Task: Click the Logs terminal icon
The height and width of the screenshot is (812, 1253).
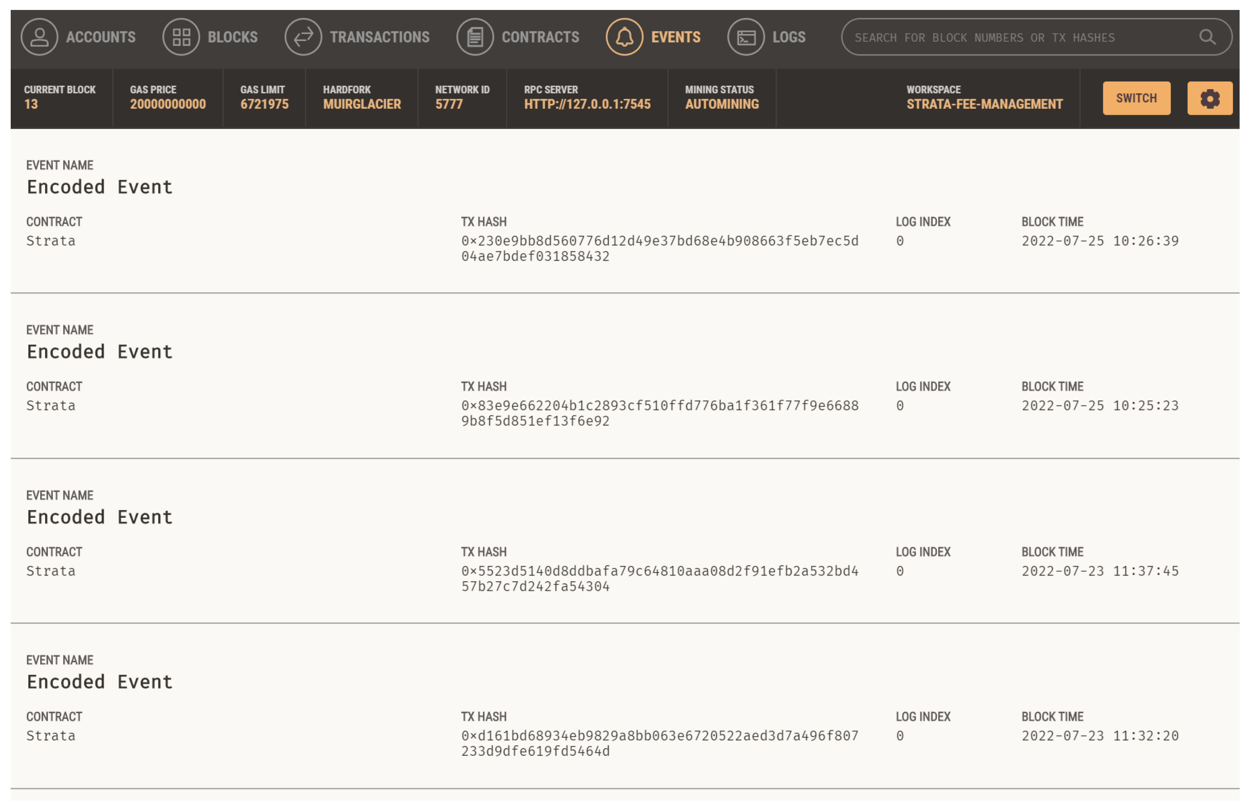Action: (x=746, y=37)
